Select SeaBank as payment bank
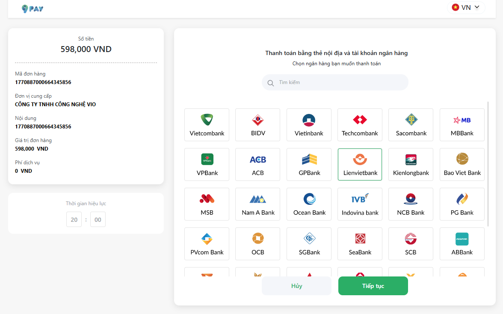 pyautogui.click(x=360, y=244)
